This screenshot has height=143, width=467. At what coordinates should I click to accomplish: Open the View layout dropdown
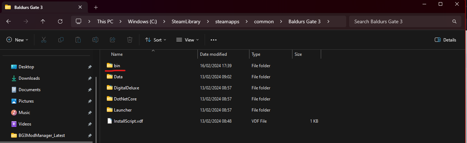pyautogui.click(x=188, y=40)
